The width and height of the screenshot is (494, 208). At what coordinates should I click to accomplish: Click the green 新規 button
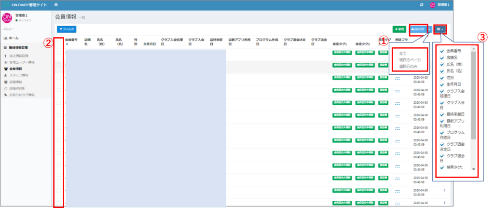(x=399, y=29)
